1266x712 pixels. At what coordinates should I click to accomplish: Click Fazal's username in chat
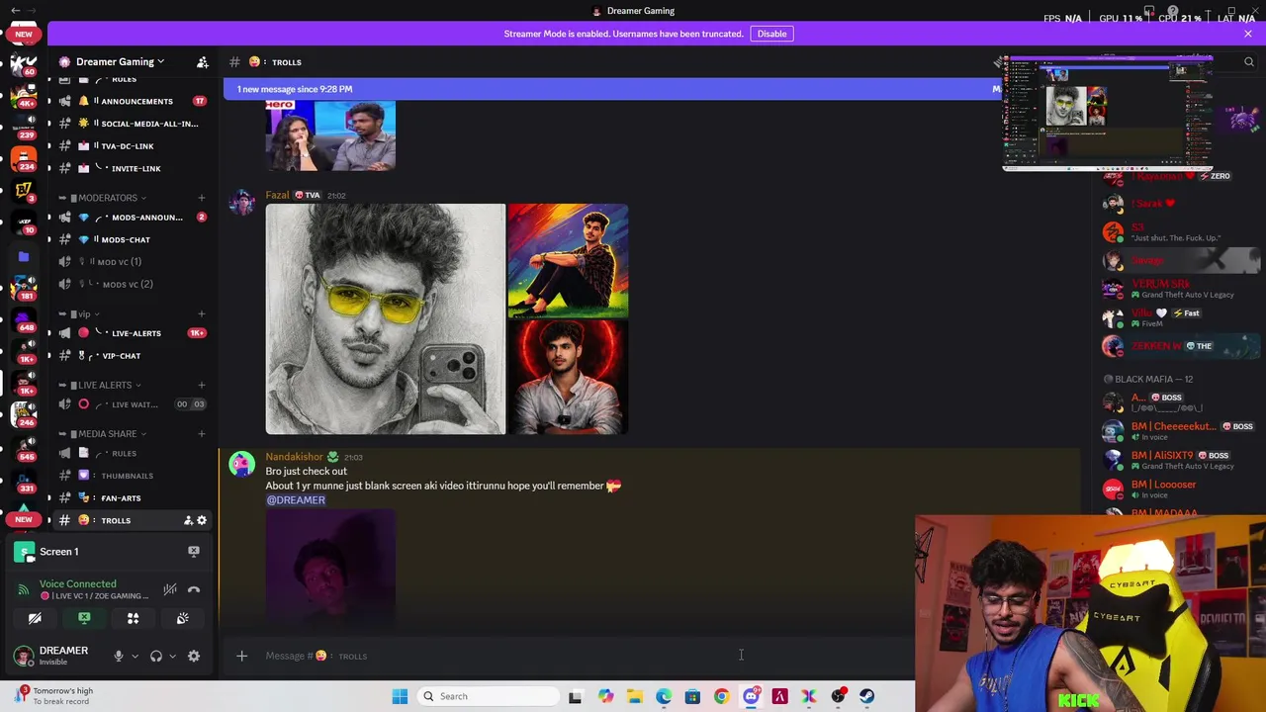pyautogui.click(x=277, y=195)
